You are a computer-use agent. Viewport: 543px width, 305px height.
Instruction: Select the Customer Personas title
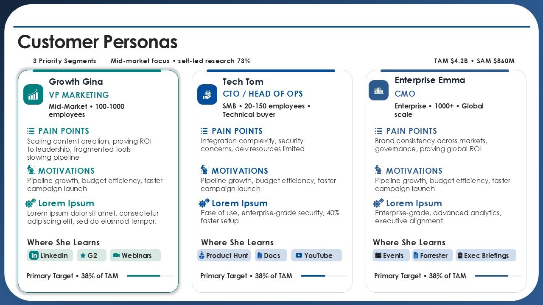point(98,42)
